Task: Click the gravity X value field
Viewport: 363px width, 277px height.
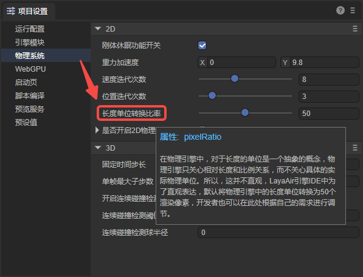Action: (241, 63)
